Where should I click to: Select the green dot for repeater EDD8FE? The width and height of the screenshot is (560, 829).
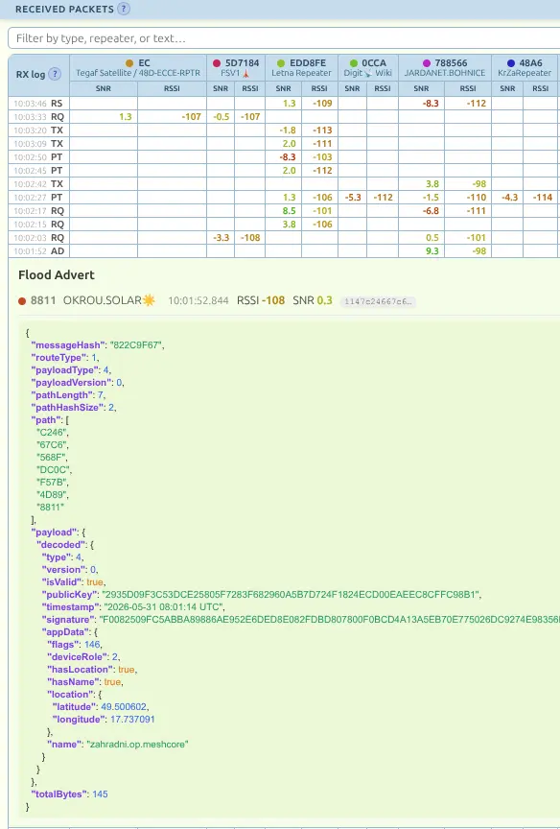(x=281, y=63)
